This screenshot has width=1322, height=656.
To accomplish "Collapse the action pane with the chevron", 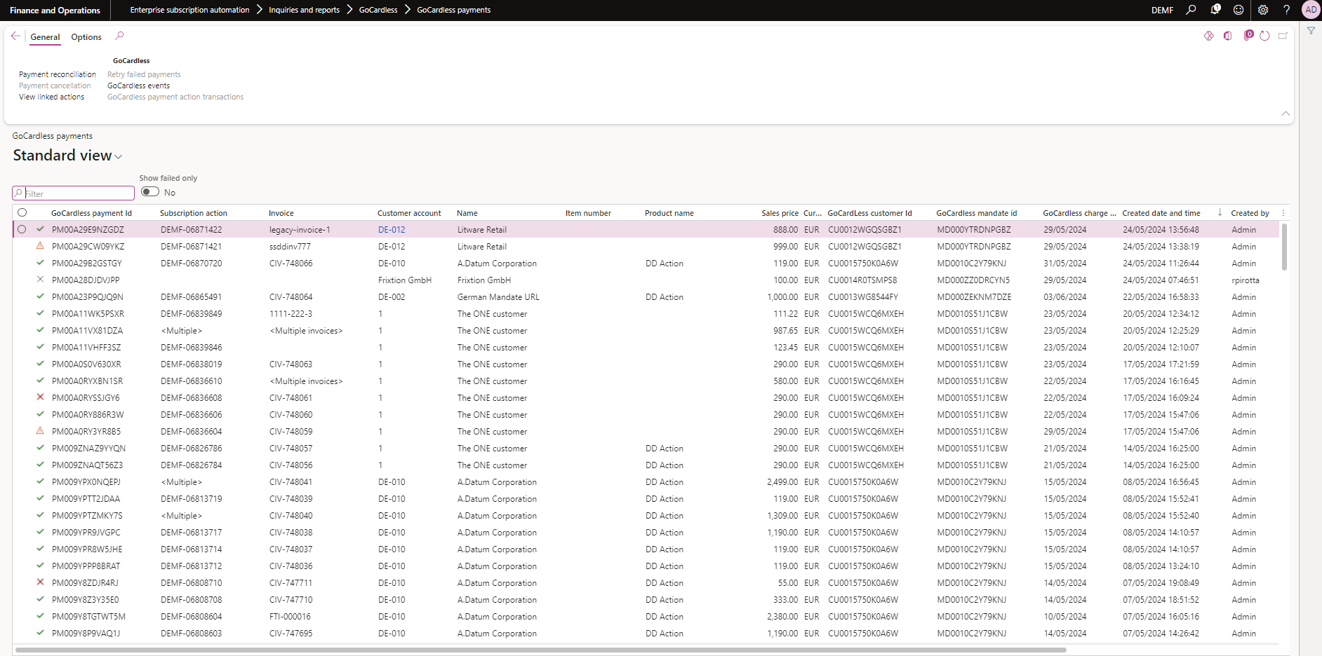I will 1286,113.
